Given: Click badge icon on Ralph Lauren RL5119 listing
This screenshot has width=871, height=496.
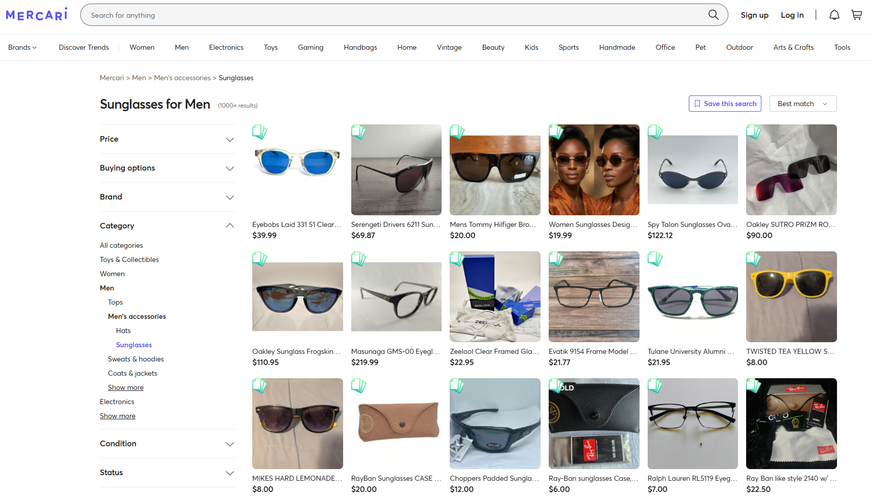Looking at the screenshot, I should pyautogui.click(x=655, y=386).
